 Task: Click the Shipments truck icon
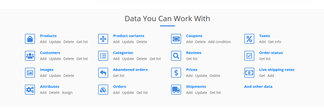pyautogui.click(x=176, y=90)
